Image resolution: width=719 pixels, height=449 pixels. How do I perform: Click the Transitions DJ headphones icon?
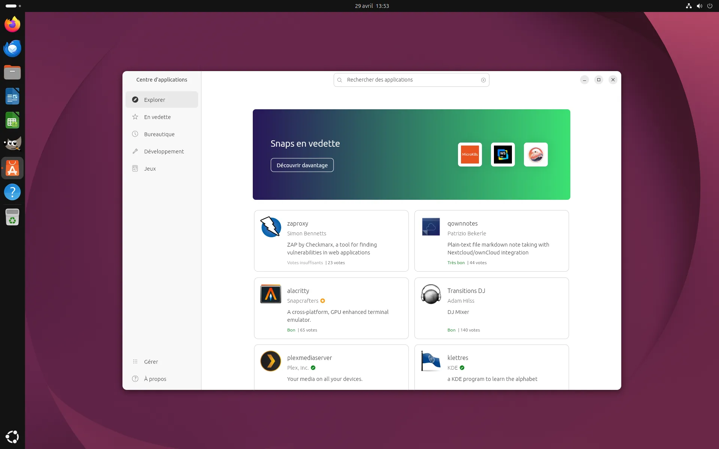(x=431, y=294)
